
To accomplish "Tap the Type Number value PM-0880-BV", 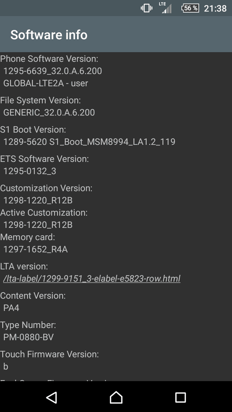I will tap(28, 337).
